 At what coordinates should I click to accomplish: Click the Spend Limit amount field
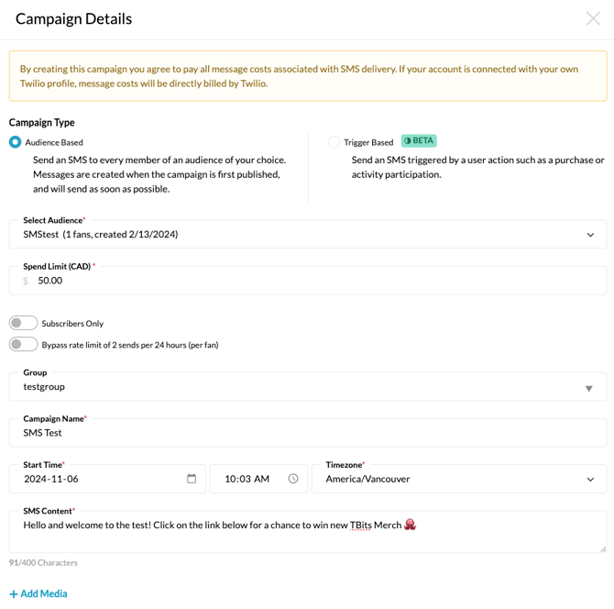click(312, 281)
